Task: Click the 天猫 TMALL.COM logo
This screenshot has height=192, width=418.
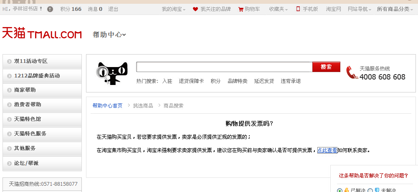Action: (x=42, y=33)
